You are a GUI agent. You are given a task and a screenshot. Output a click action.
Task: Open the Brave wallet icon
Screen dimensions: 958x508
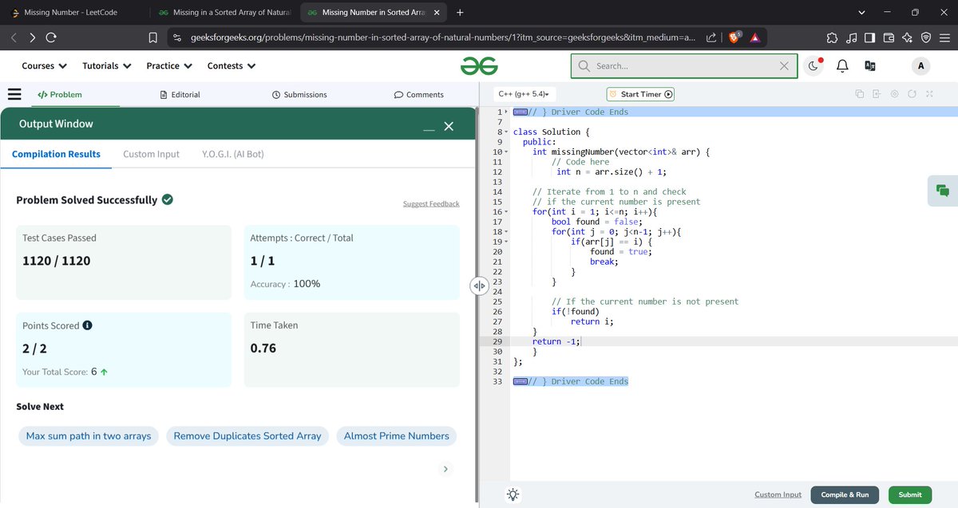888,37
